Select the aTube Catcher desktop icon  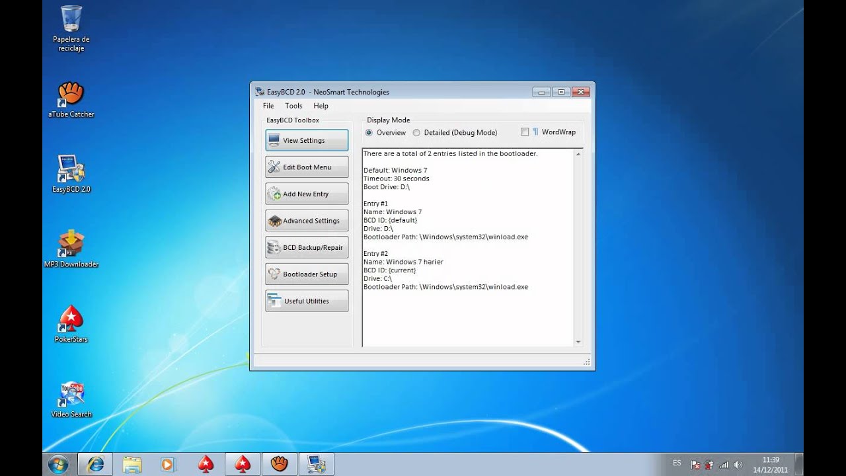tap(71, 100)
